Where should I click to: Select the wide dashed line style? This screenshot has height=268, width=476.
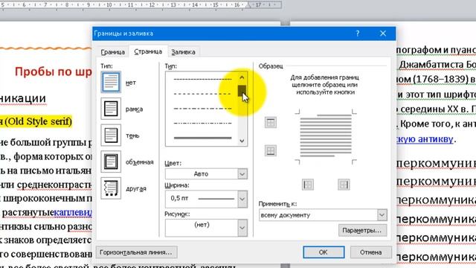click(x=202, y=94)
